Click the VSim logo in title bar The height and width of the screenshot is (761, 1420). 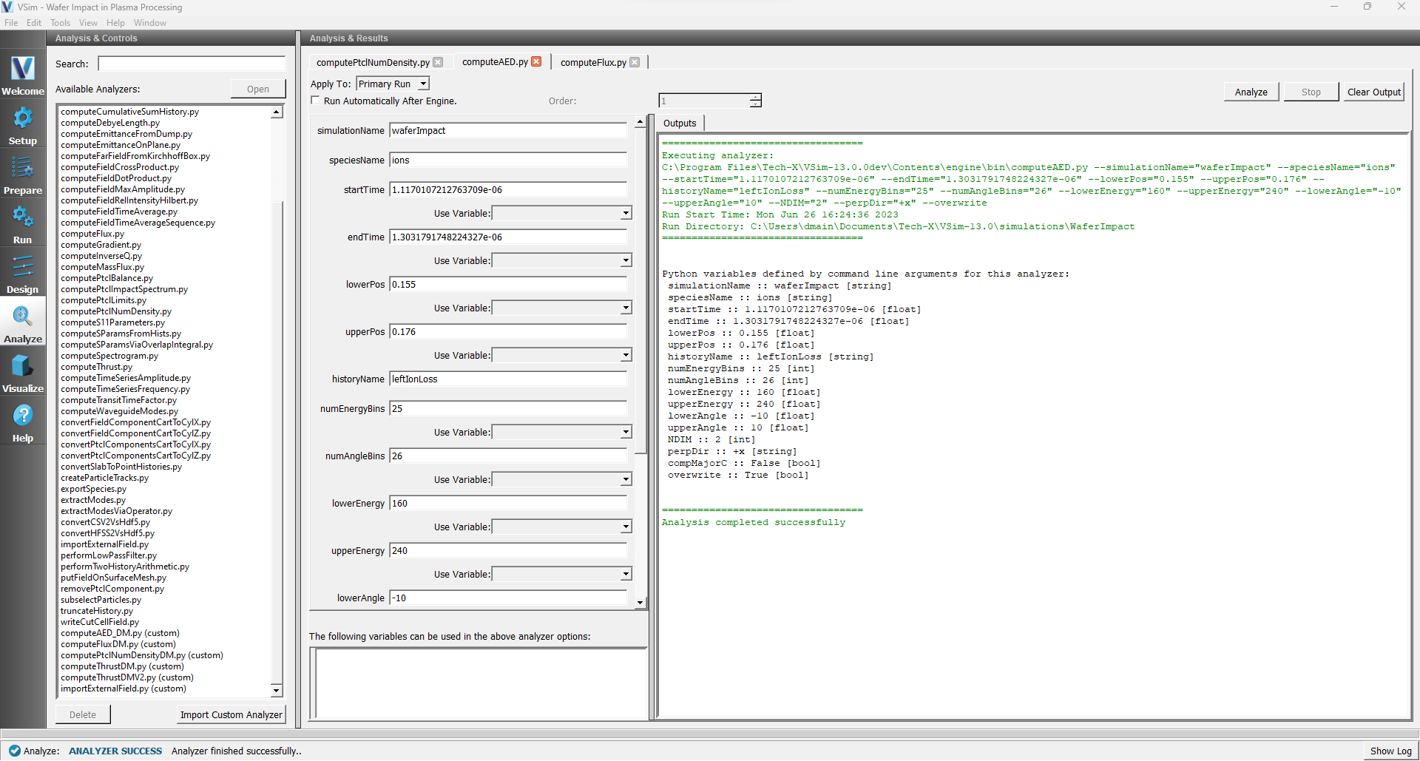[x=7, y=7]
